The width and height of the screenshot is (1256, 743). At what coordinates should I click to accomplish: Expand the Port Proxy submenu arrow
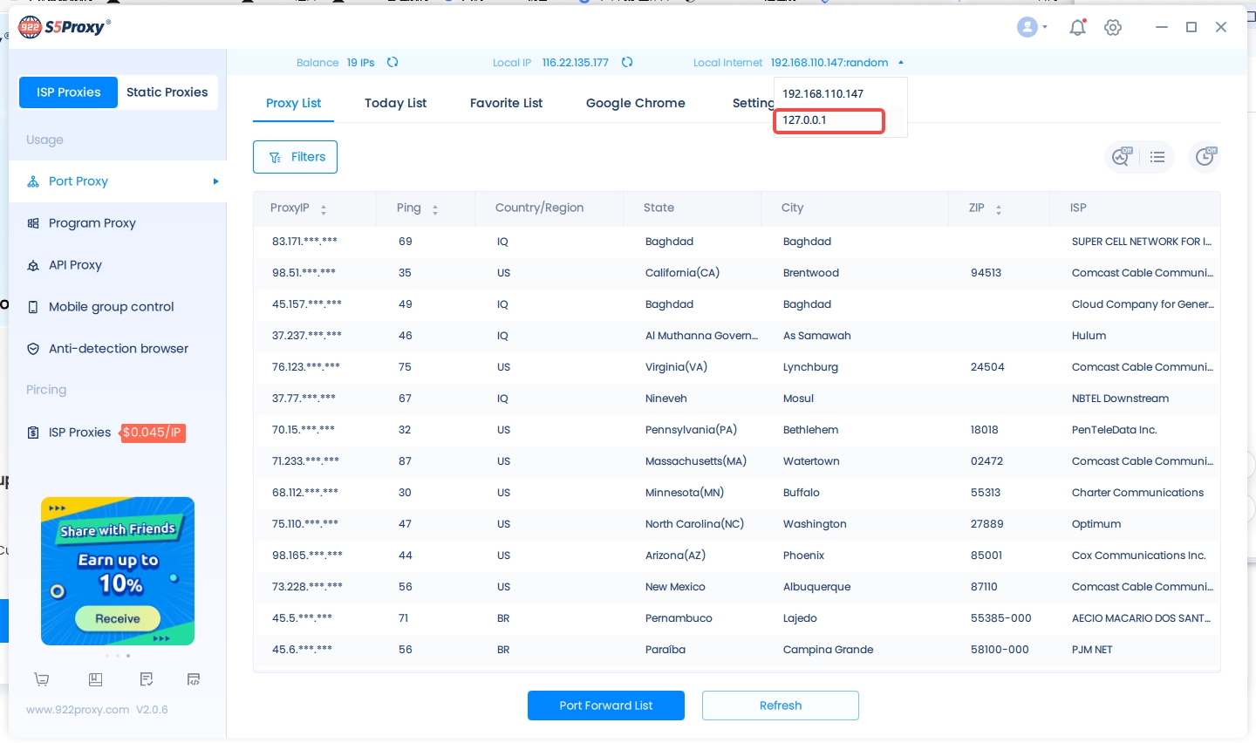[215, 181]
